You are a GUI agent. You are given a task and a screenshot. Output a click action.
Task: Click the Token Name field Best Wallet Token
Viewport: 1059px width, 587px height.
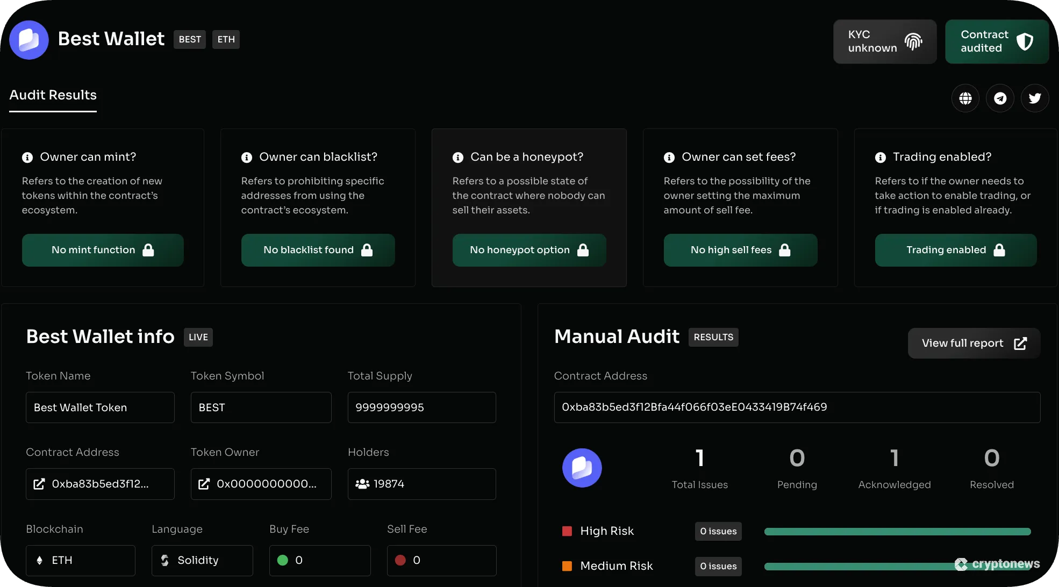click(100, 407)
